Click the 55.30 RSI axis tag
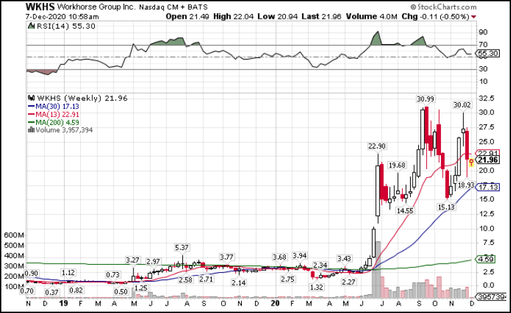 [x=488, y=54]
